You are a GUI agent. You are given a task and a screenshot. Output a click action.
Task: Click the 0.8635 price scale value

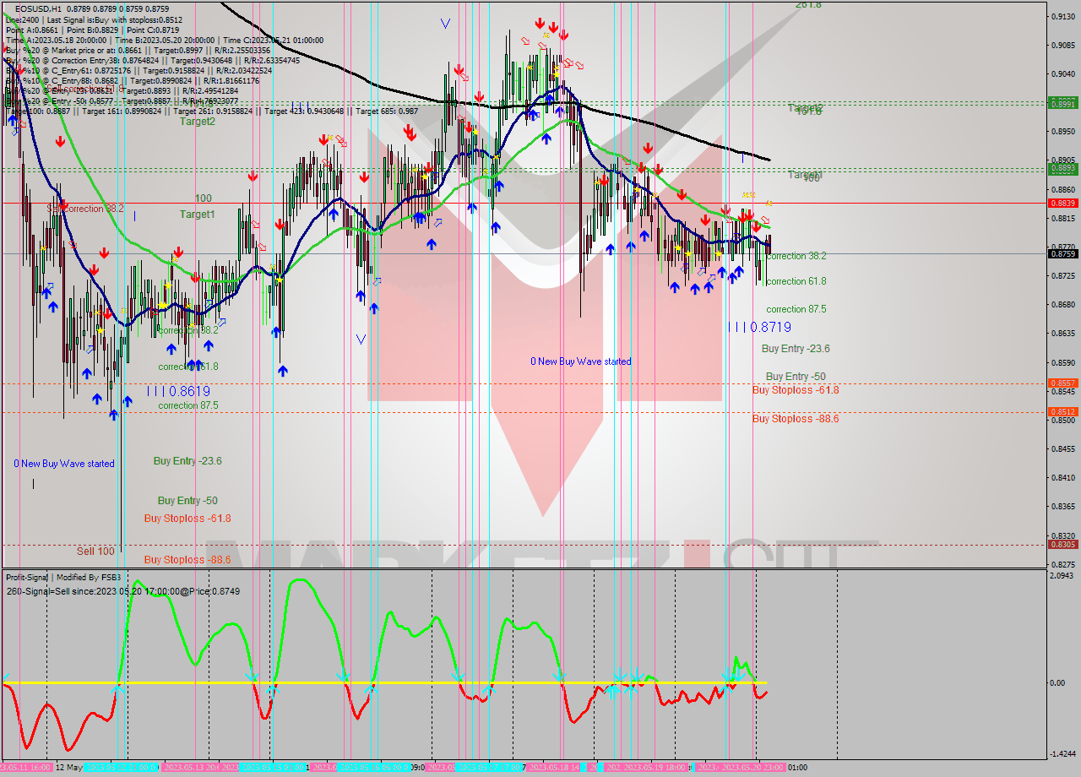click(x=1062, y=333)
